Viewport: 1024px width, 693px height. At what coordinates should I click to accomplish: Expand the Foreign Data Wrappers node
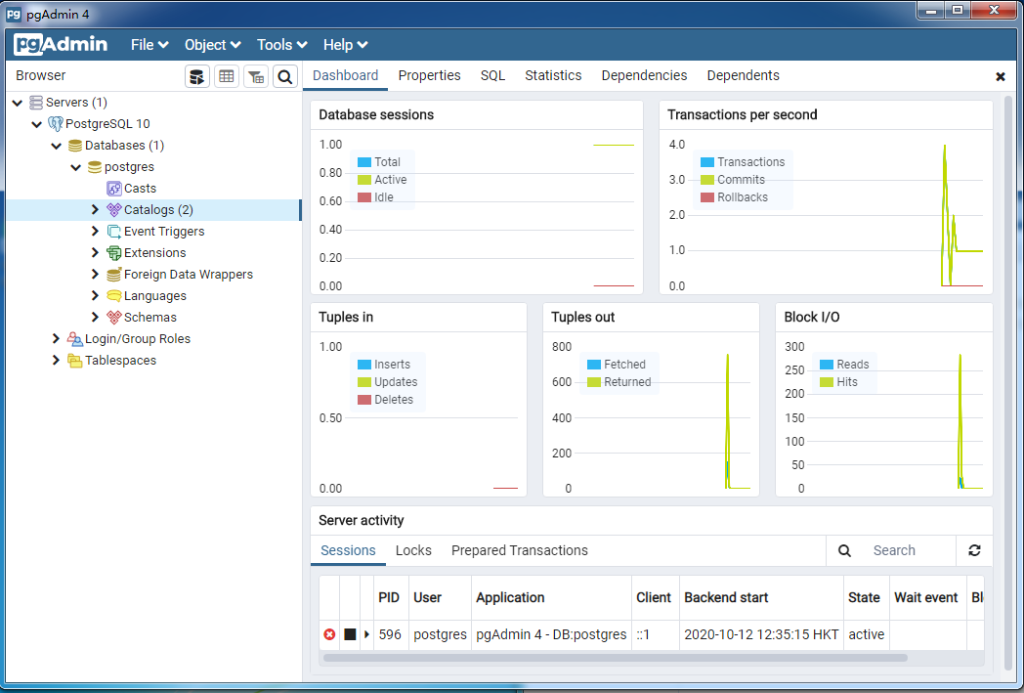[95, 275]
